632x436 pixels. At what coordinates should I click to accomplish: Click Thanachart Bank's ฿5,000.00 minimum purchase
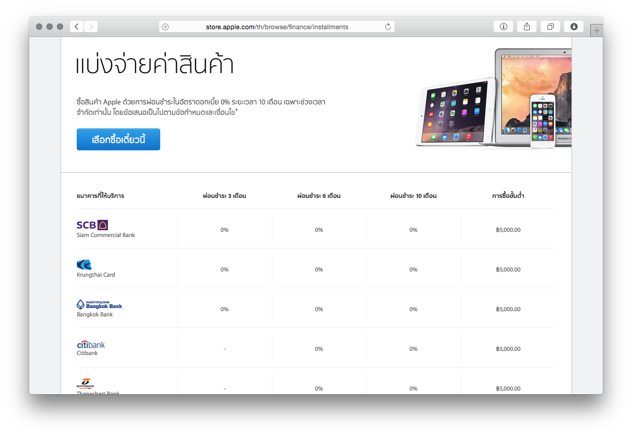(x=508, y=388)
